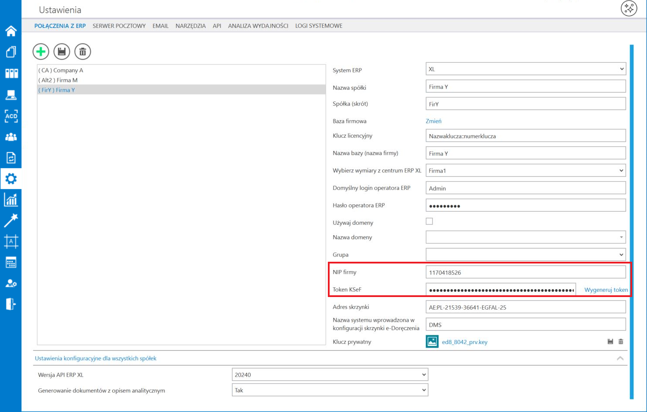Open the home icon in sidebar

point(11,31)
